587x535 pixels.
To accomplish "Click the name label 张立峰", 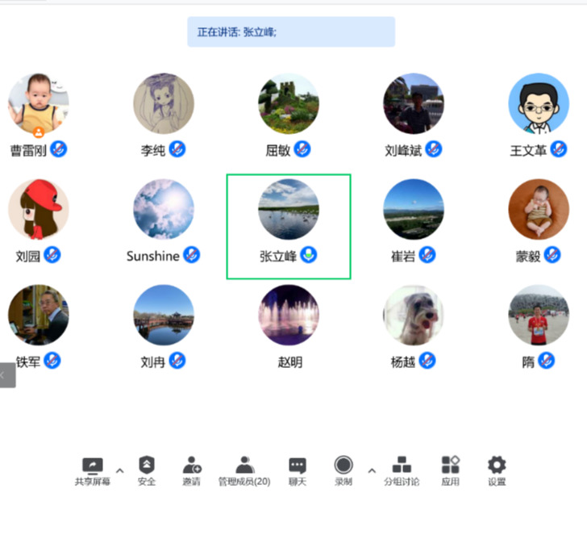I will pyautogui.click(x=278, y=257).
